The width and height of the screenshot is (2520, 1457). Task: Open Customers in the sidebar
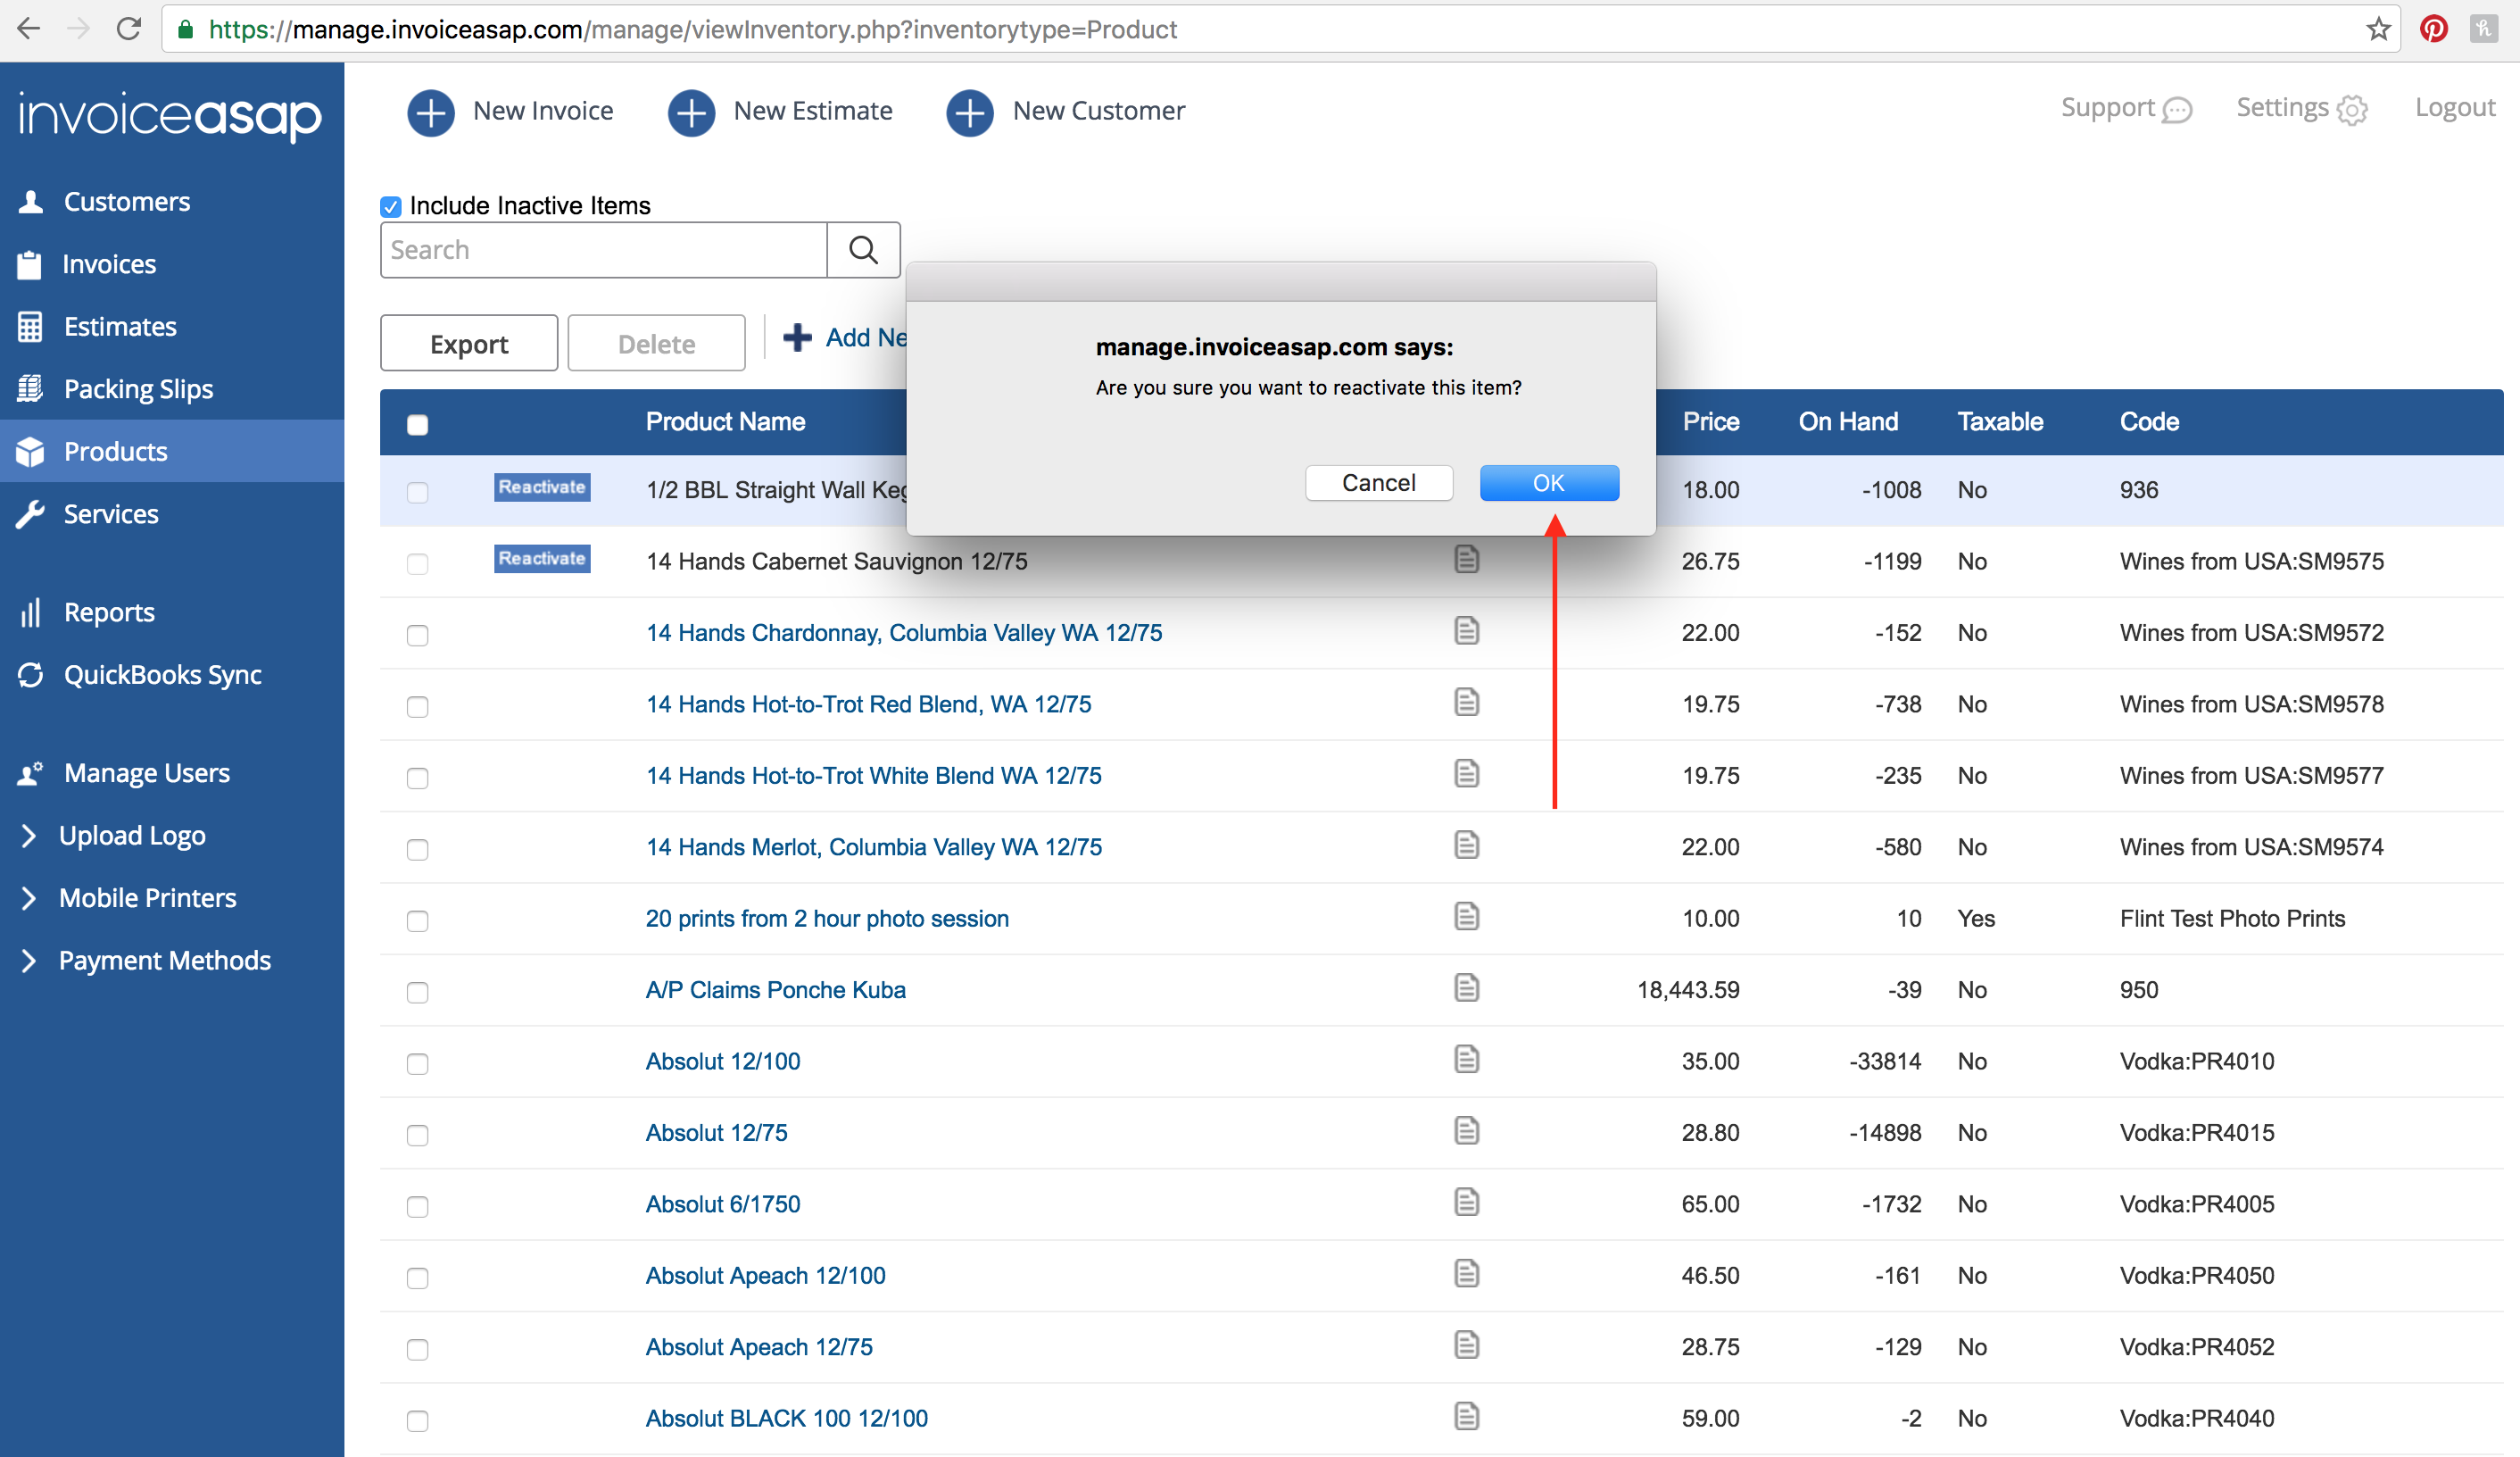(x=126, y=201)
